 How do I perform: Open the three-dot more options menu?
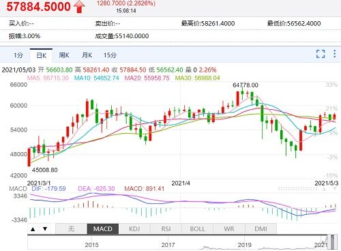tap(334, 54)
